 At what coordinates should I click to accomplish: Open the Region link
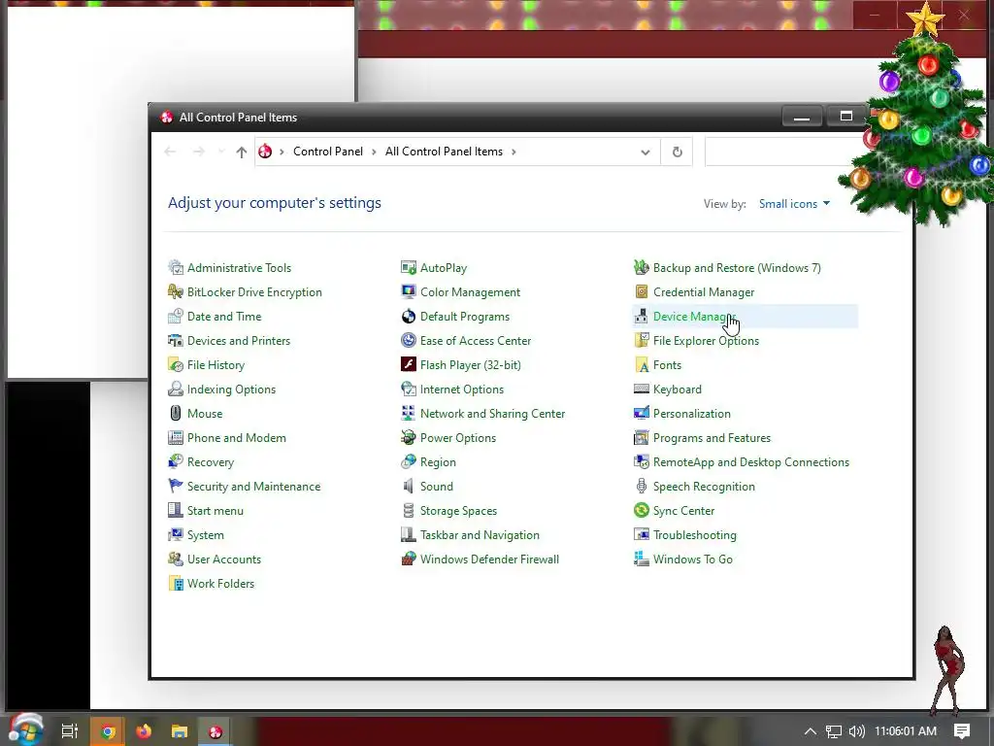pos(438,461)
